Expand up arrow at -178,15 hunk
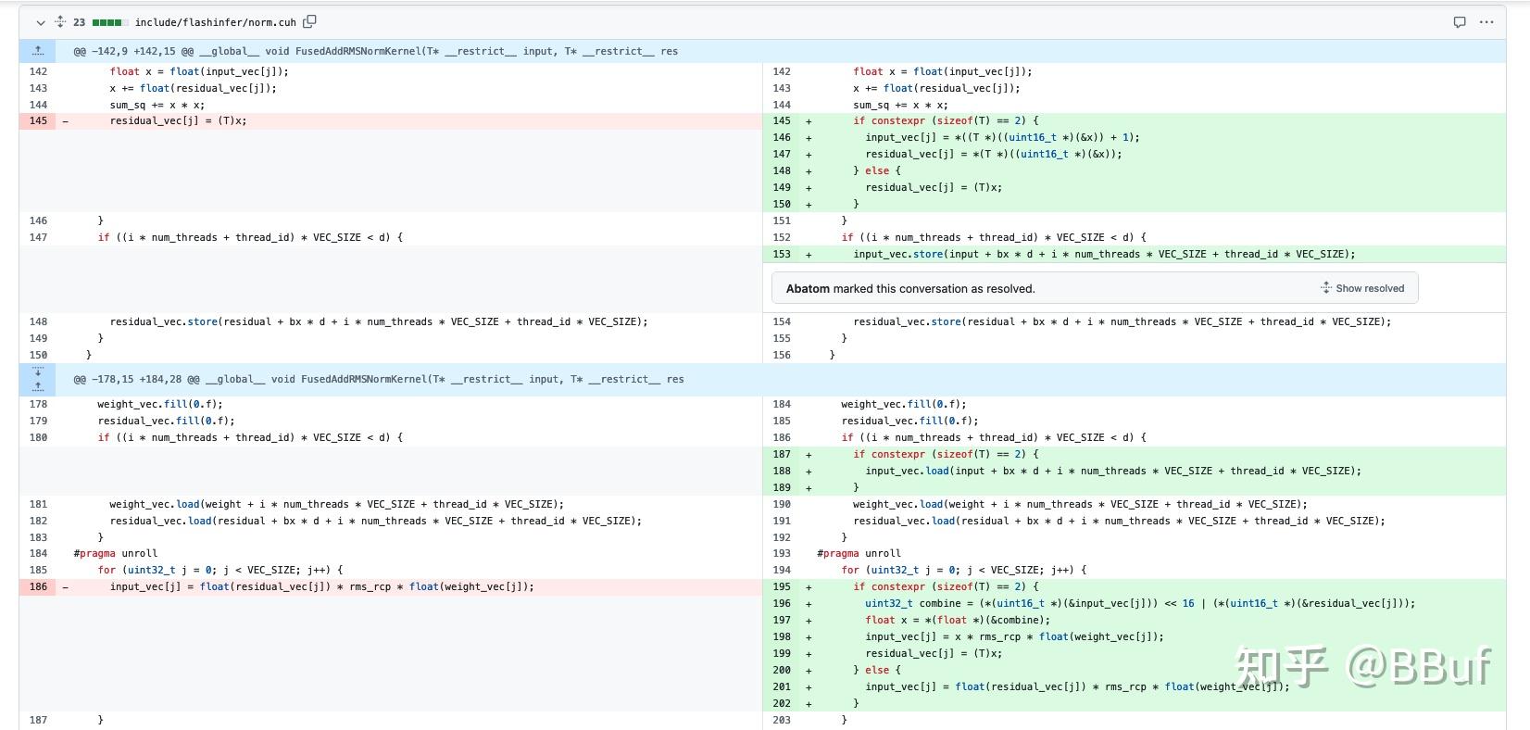1530x730 pixels. (x=38, y=386)
